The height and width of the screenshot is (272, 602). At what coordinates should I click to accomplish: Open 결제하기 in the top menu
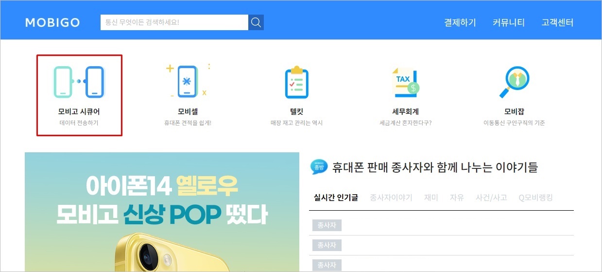point(460,22)
